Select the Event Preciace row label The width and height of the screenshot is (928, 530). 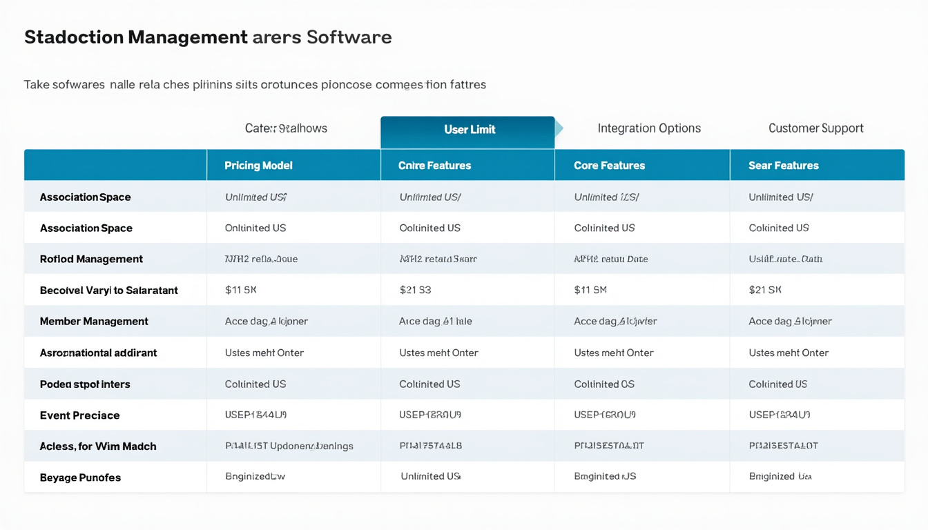pyautogui.click(x=79, y=415)
